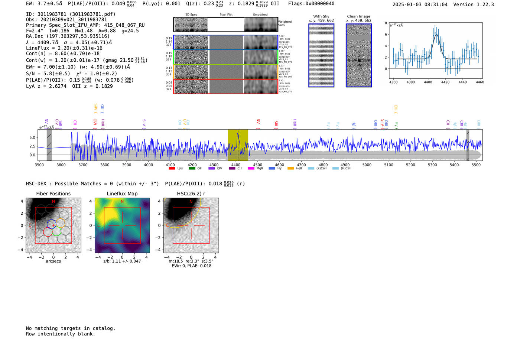Select the orange-bordered fiber spectrum row
520x354 pixels.
[x=226, y=72]
